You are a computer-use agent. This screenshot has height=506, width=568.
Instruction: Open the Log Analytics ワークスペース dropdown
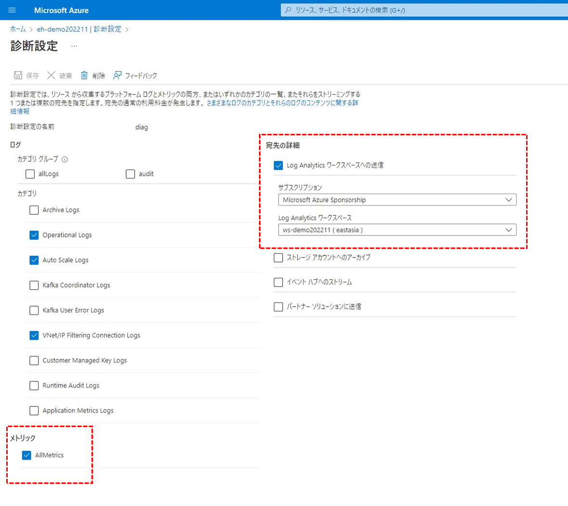coord(397,230)
